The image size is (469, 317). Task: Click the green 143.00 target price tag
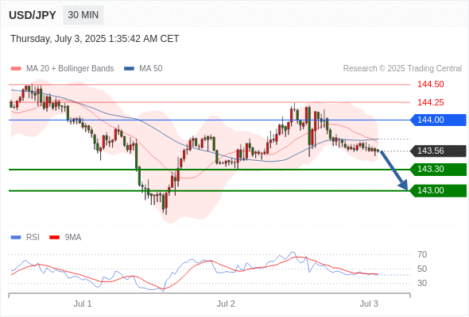pyautogui.click(x=438, y=190)
